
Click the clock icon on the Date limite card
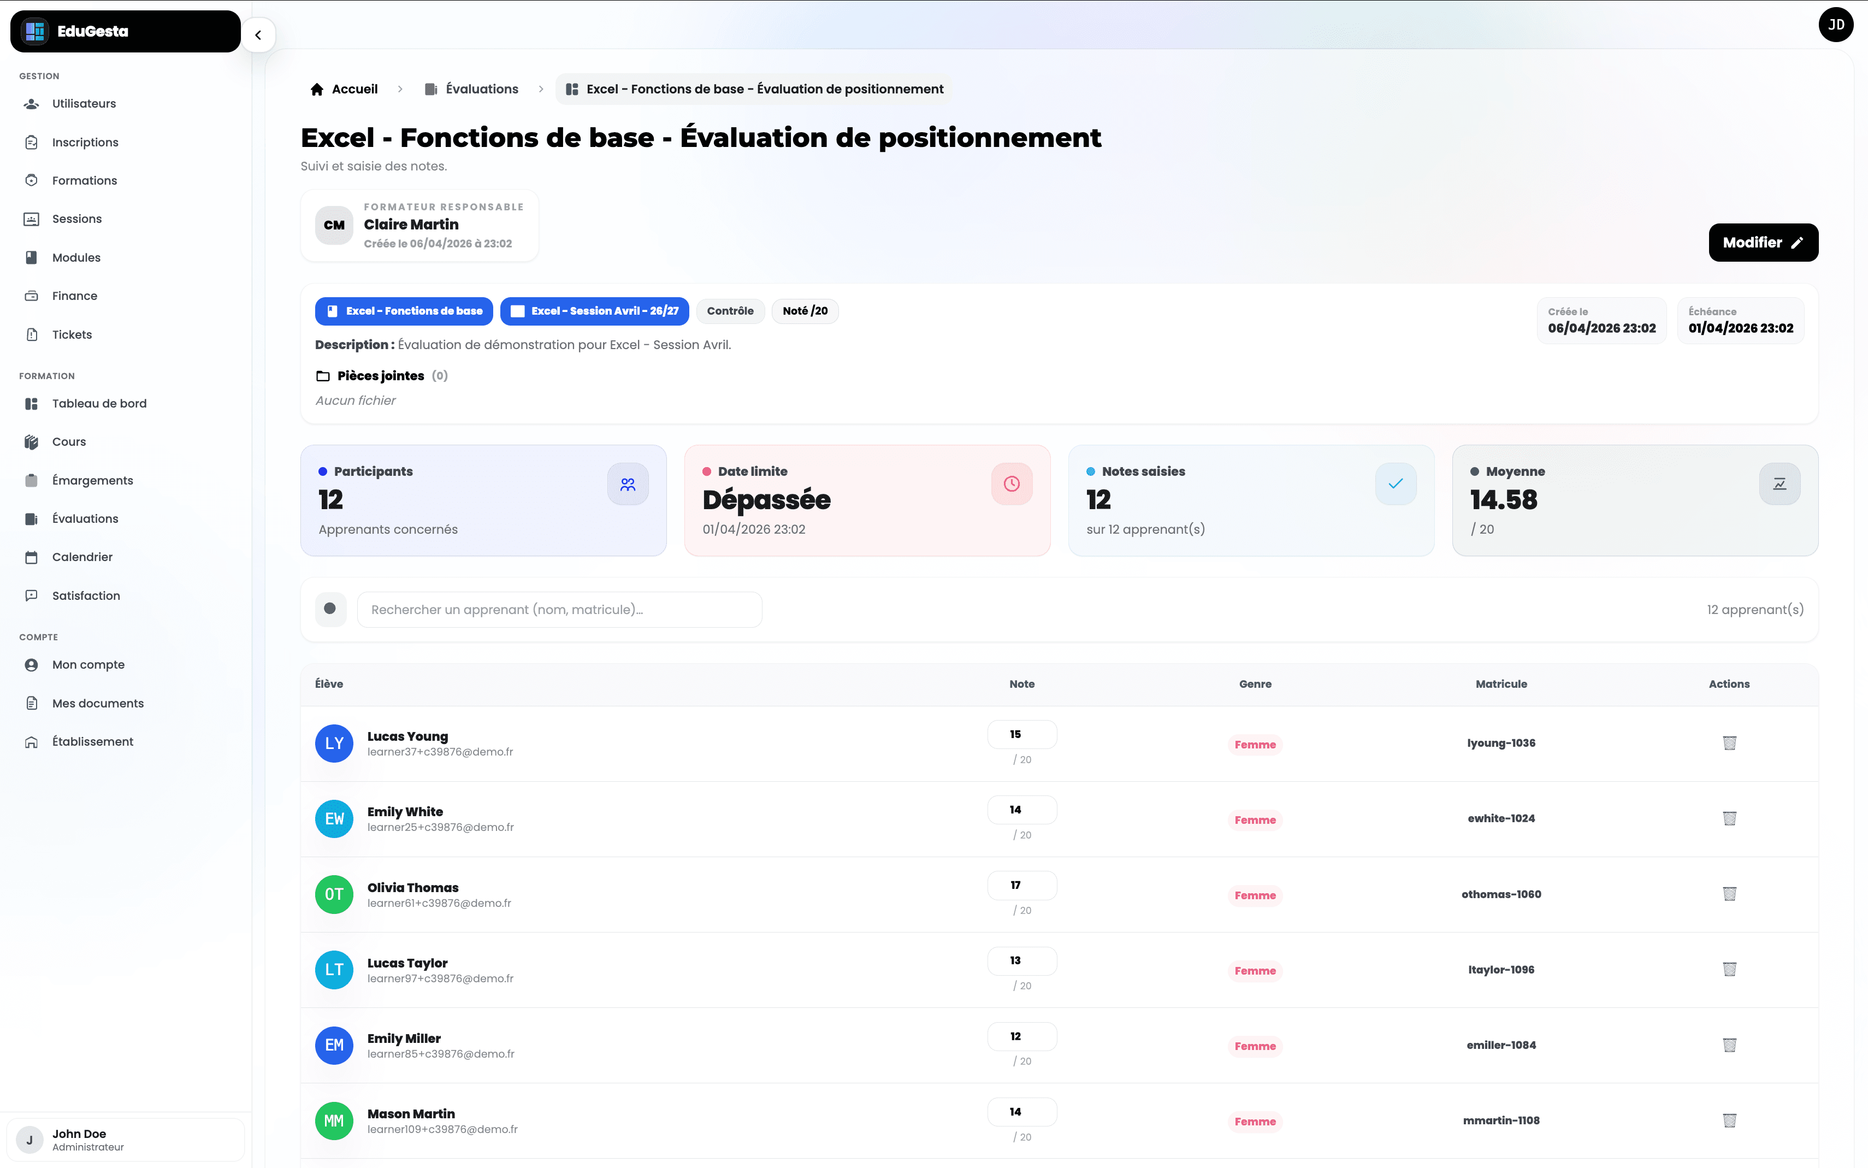[x=1012, y=483]
